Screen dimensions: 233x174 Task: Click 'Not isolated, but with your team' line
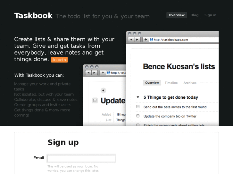[44, 94]
